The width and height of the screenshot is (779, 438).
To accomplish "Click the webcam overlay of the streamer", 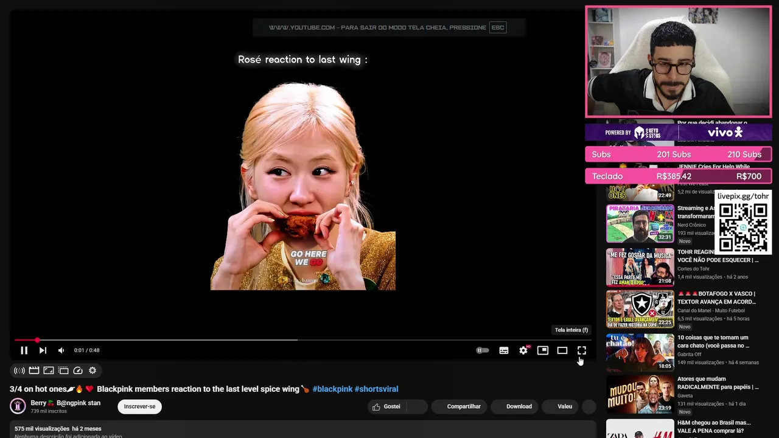I will click(678, 61).
